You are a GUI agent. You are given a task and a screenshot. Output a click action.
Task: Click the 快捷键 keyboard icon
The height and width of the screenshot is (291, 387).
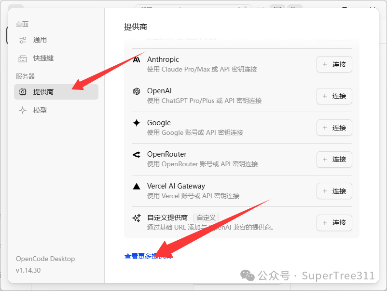[x=23, y=58]
